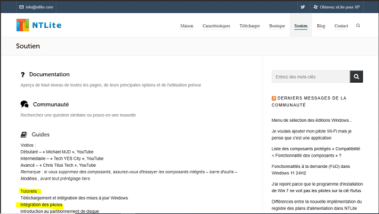Open the Débutant Michael MJD YouTube link

57,152
